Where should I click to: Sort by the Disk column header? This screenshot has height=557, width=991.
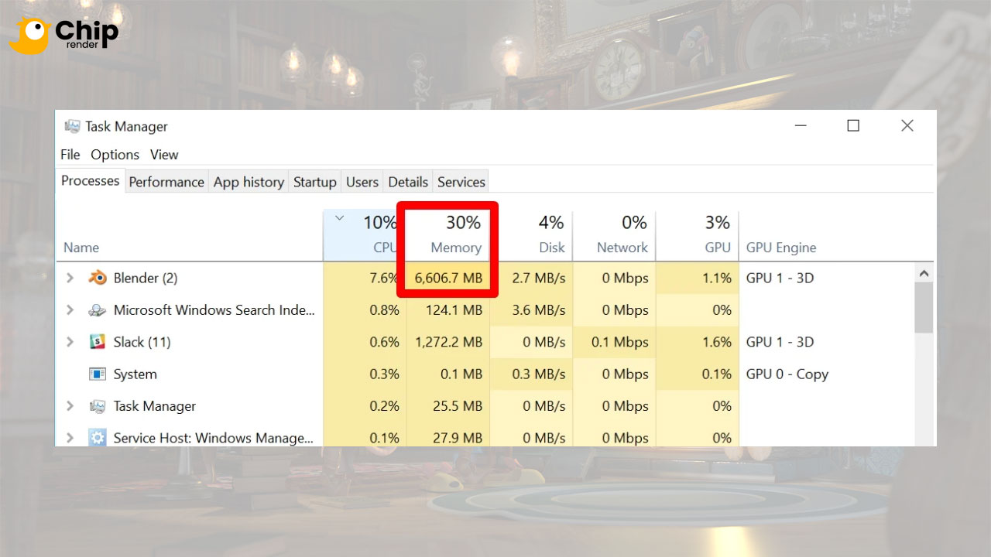(x=552, y=248)
